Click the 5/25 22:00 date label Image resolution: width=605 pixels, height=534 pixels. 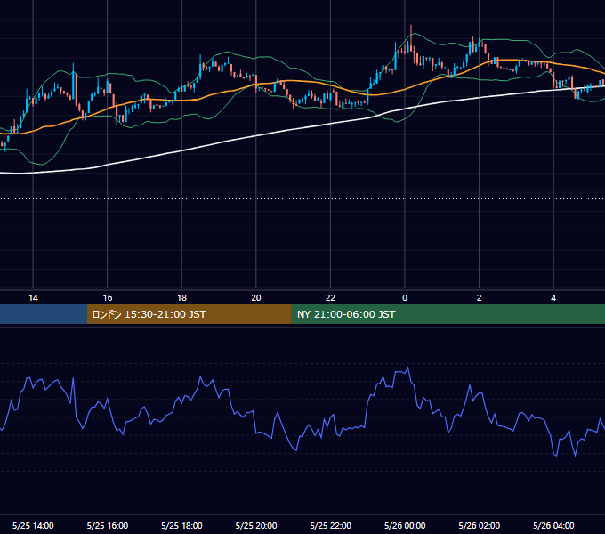pos(331,525)
